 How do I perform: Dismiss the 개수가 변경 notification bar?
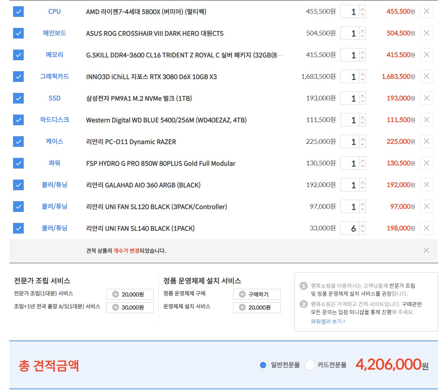click(x=426, y=251)
